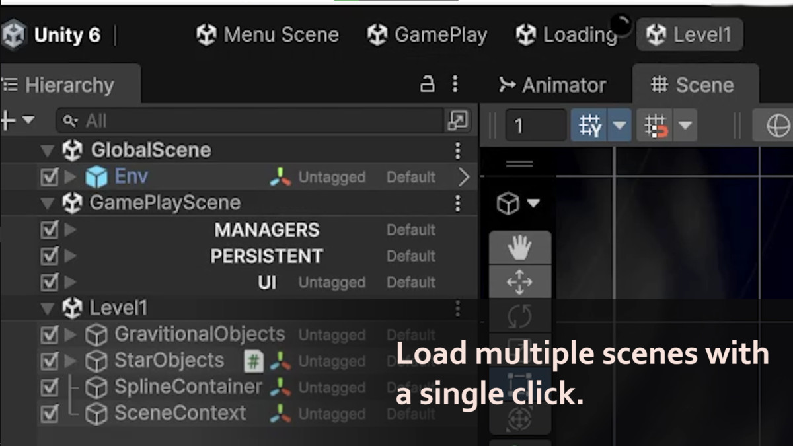Screen dimensions: 793x446
Task: Toggle the StarObjects checkbox
Action: coord(50,361)
